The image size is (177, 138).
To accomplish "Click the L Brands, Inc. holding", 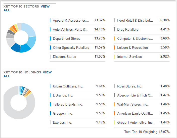I will pos(63,95).
